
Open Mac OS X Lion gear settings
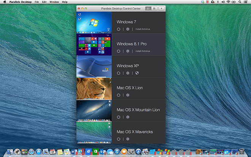[x=127, y=95]
